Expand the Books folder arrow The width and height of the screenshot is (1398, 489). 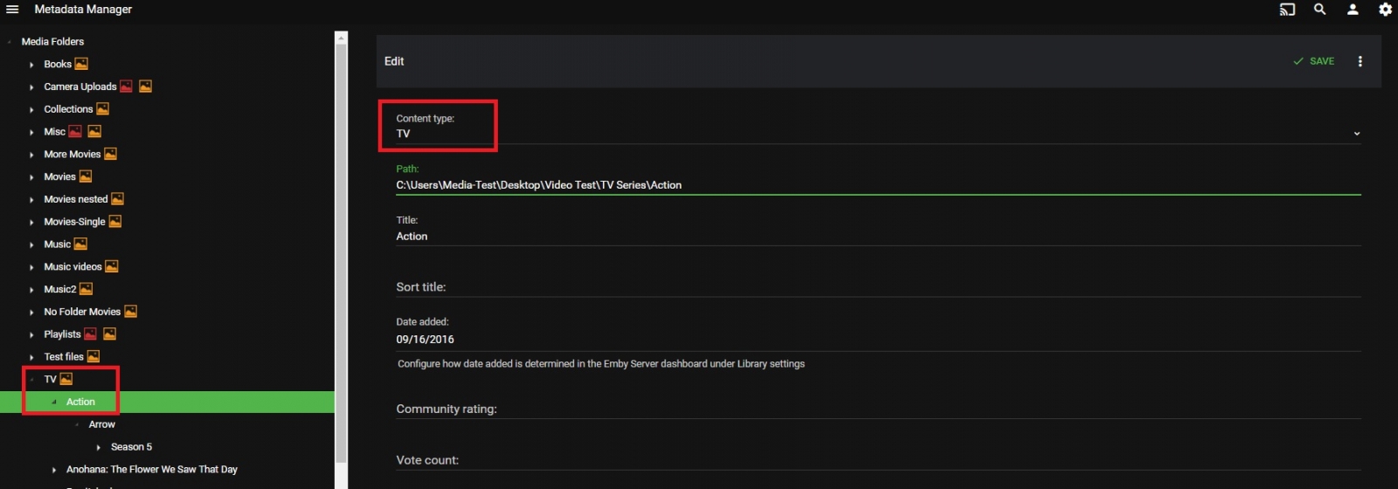[x=31, y=65]
